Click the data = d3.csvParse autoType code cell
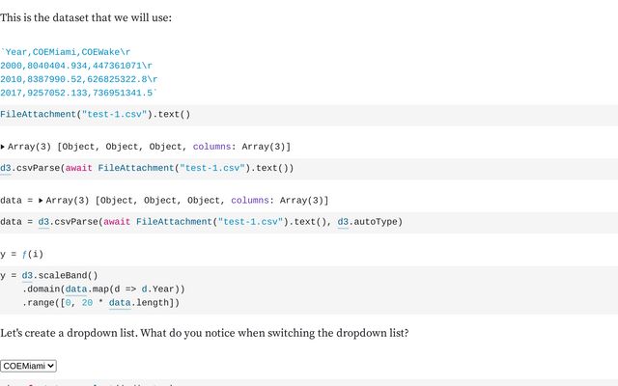 (309, 222)
